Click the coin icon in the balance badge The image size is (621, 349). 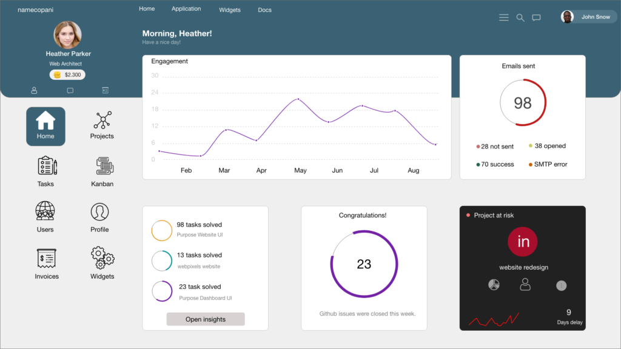click(58, 75)
